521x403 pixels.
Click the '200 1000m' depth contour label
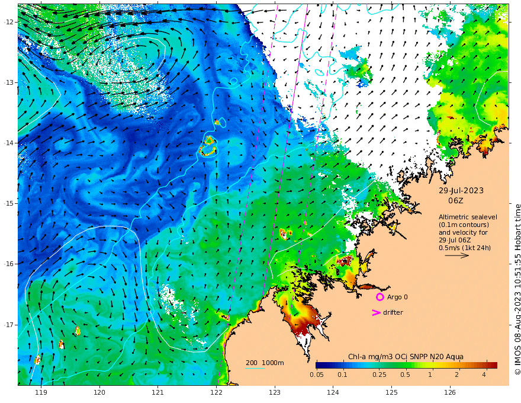pos(265,363)
